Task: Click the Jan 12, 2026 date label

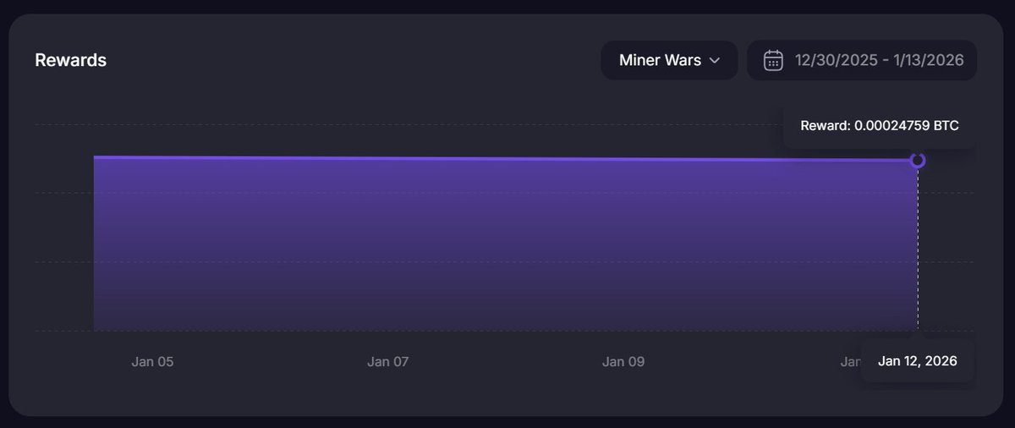Action: (918, 361)
